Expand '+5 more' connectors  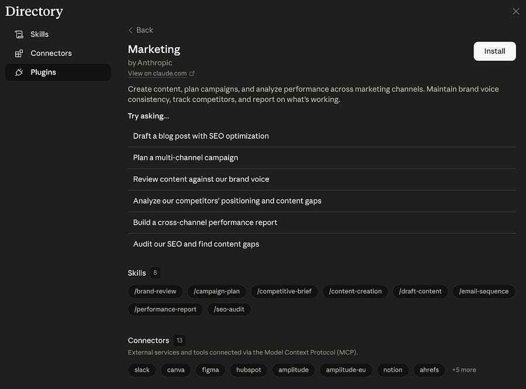pyautogui.click(x=464, y=370)
